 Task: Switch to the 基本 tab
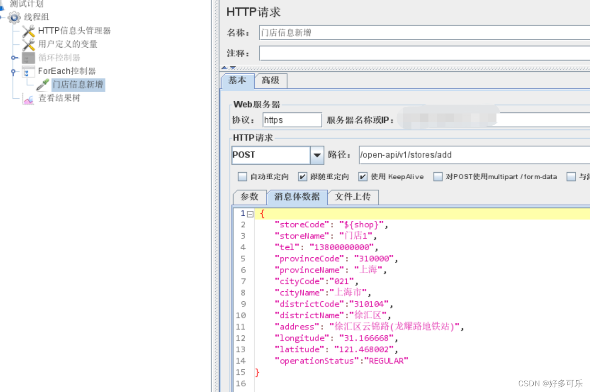click(237, 81)
